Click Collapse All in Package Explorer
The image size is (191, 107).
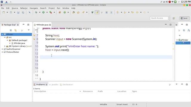click(x=11, y=30)
